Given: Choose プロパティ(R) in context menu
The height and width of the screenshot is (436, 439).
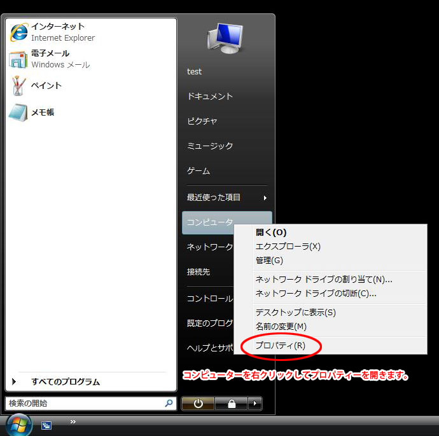Looking at the screenshot, I should click(x=330, y=345).
